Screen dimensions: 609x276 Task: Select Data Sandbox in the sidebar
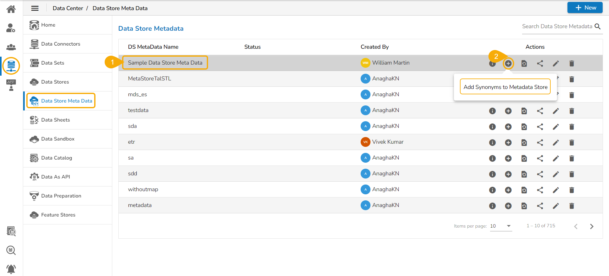(58, 139)
